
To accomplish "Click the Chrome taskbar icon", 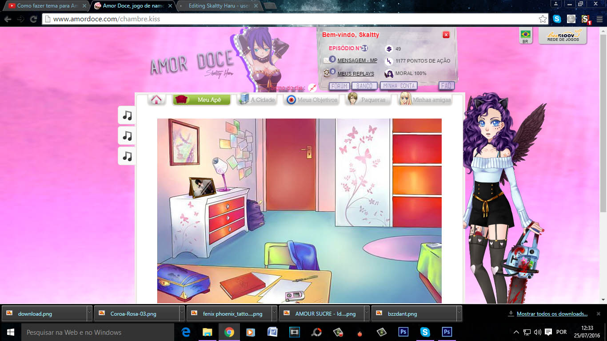I will point(229,332).
